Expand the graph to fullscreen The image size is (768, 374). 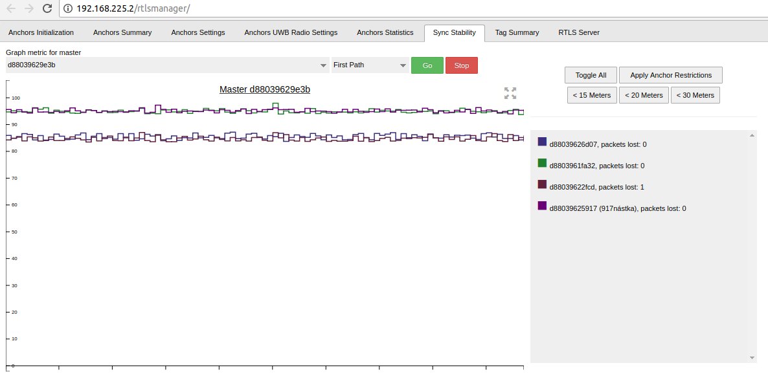(510, 93)
